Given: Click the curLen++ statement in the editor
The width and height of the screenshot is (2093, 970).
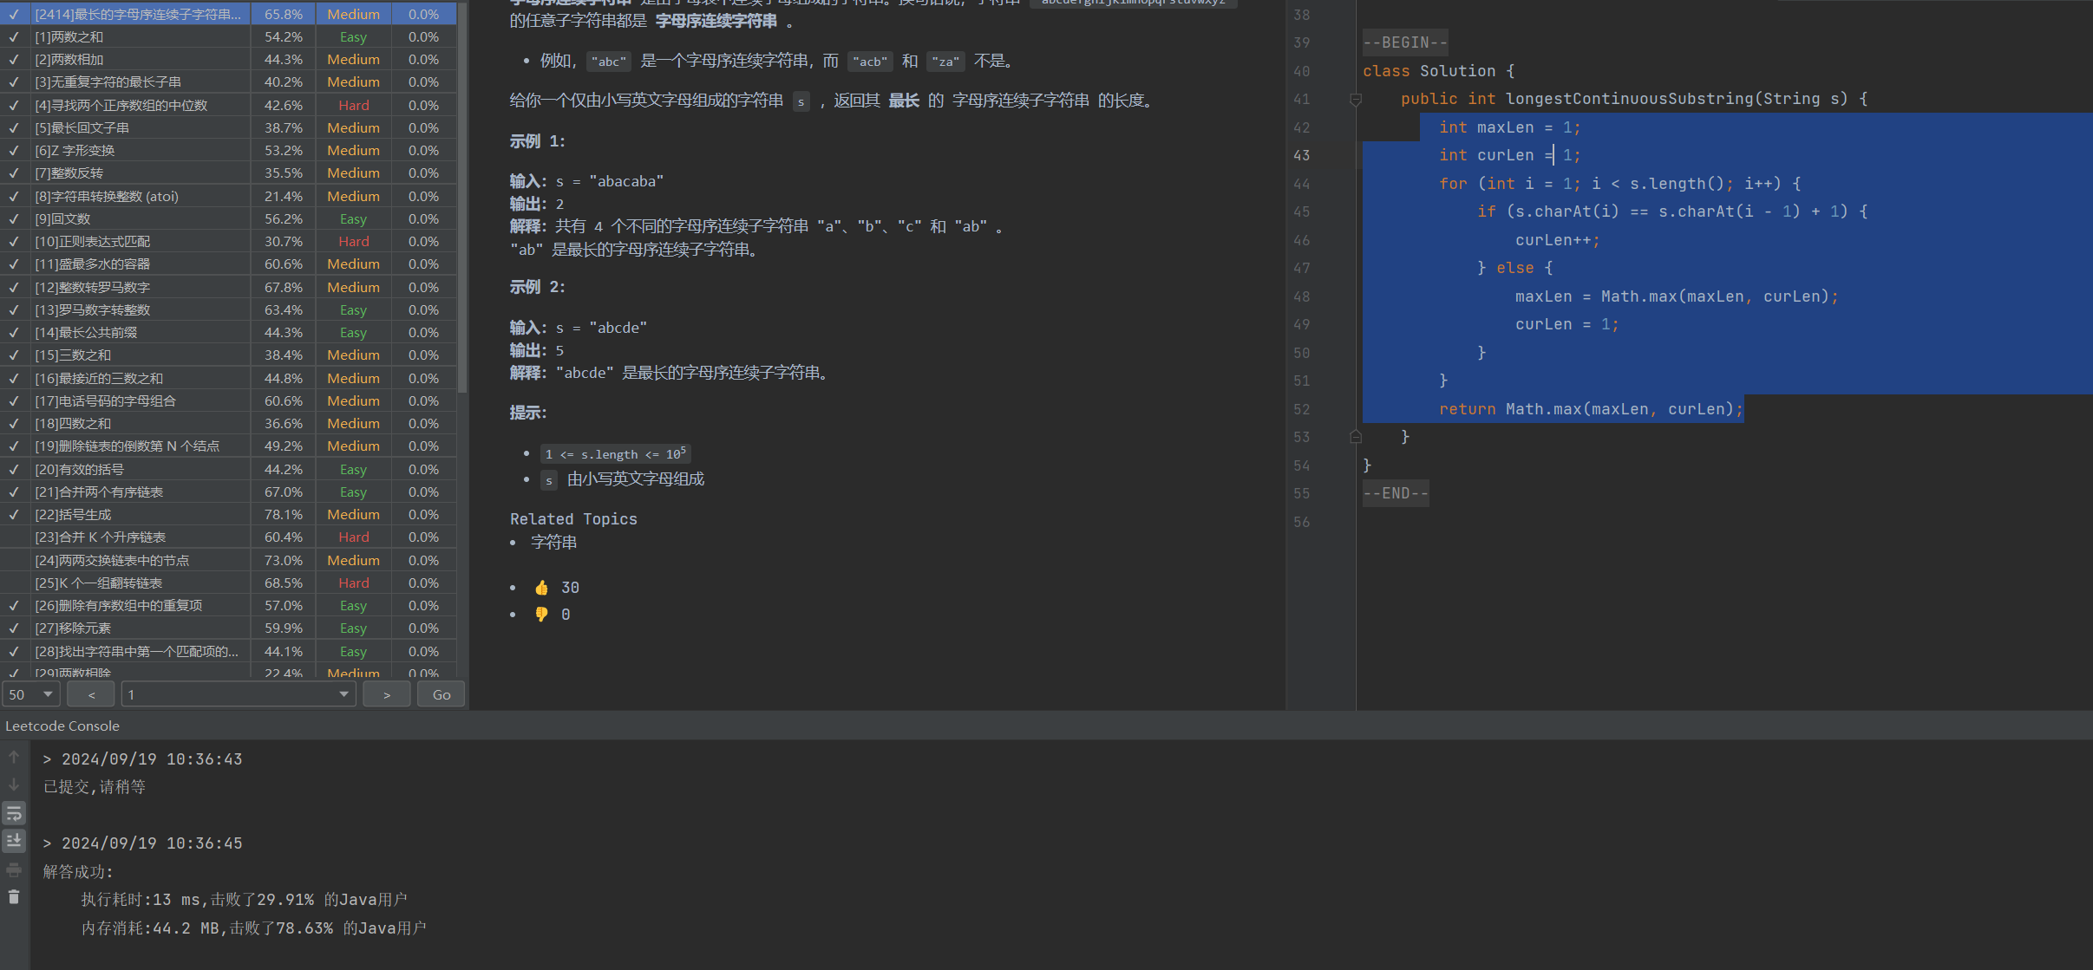Looking at the screenshot, I should click(x=1557, y=240).
